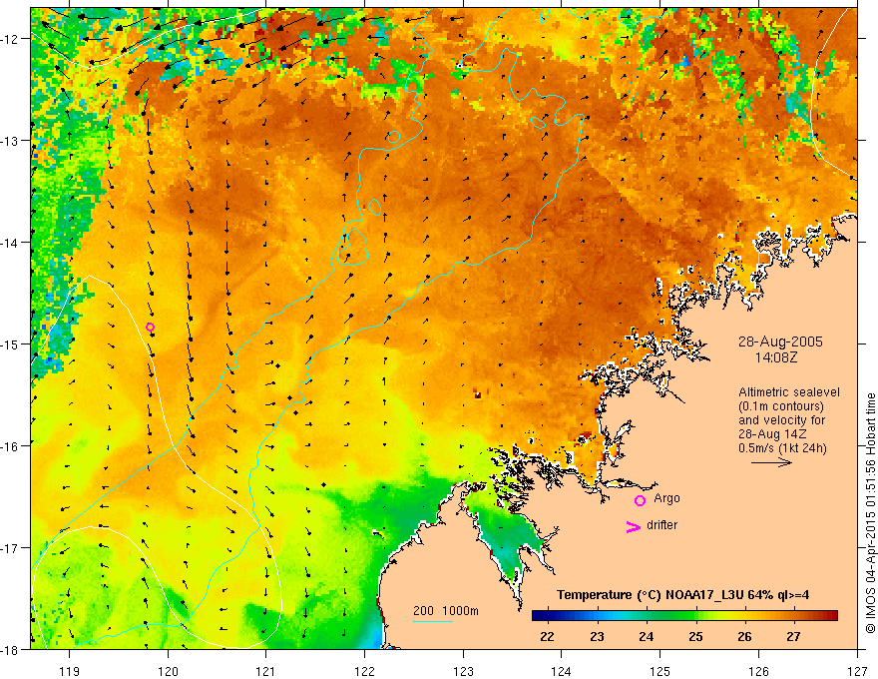878x679 pixels.
Task: Click the '24' color bar tick label
Action: pos(647,636)
